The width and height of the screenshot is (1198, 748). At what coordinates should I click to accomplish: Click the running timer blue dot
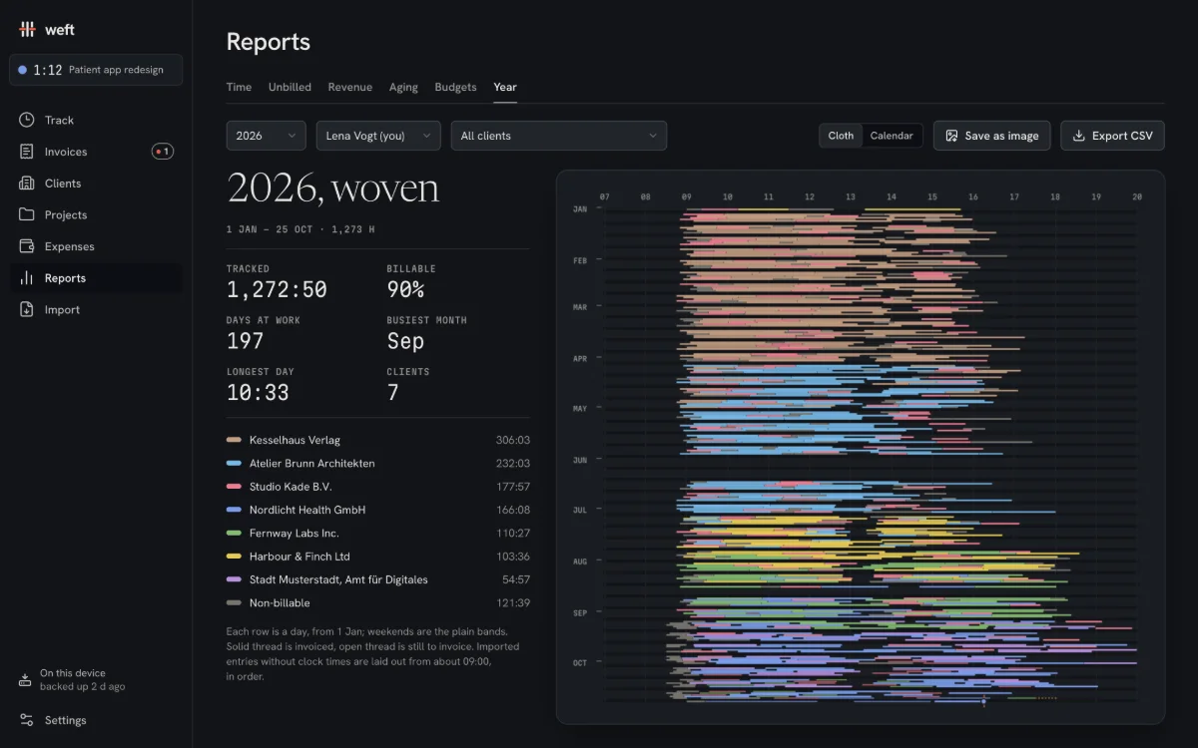(x=23, y=70)
